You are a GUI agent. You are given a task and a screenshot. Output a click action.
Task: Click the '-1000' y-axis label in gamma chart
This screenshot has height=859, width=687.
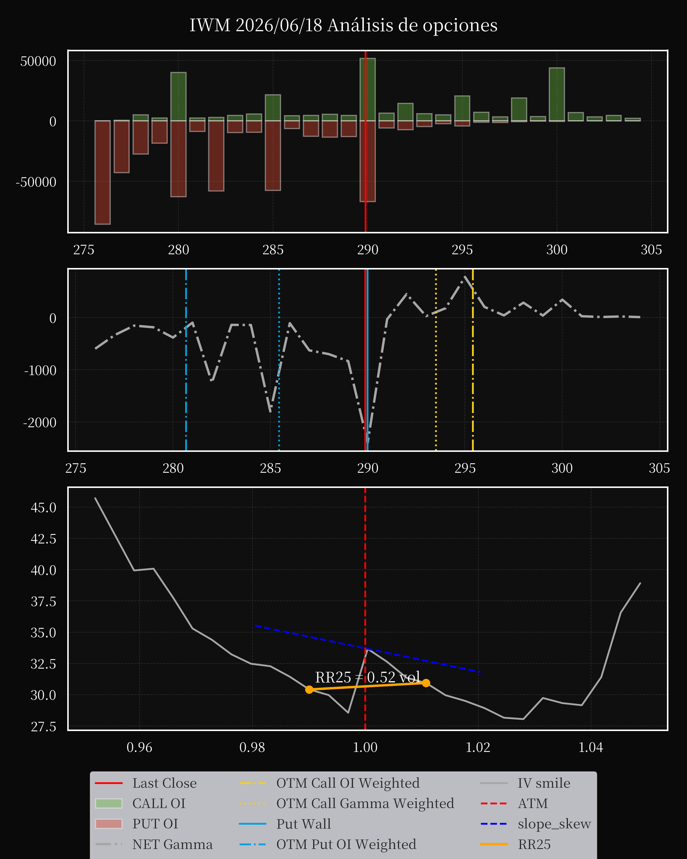click(x=40, y=371)
